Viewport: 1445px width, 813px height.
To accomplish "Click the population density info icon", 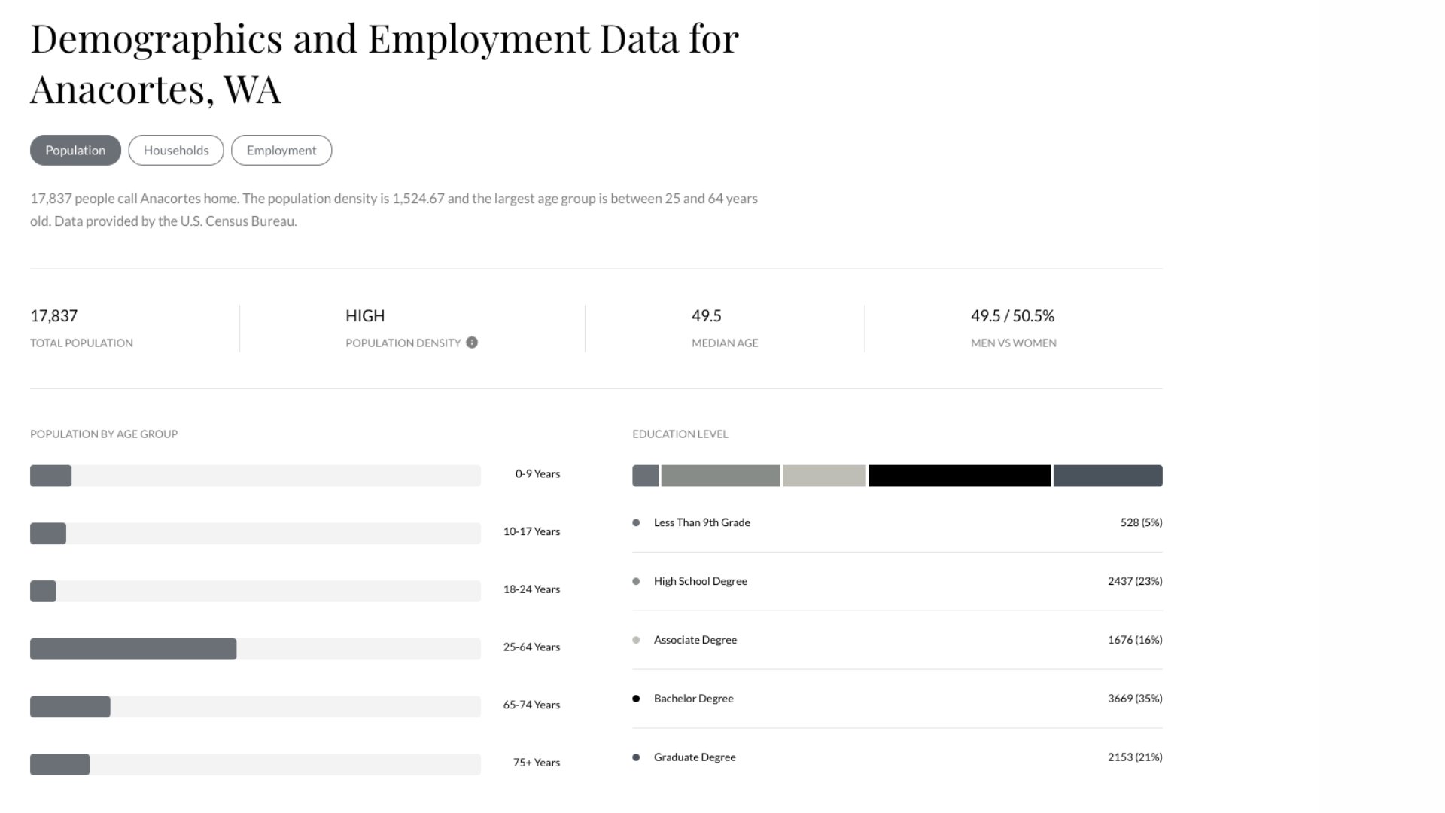I will [472, 343].
